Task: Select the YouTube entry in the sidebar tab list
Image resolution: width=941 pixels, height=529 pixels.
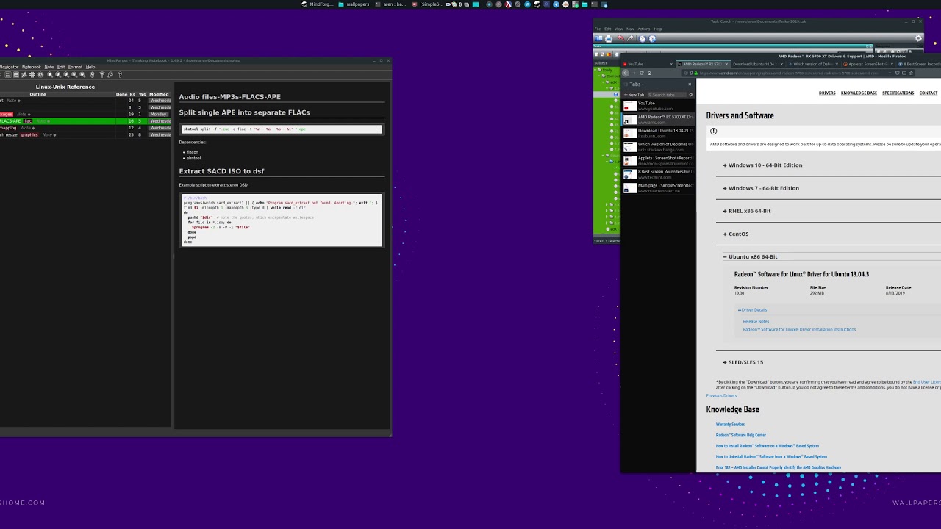Action: click(x=658, y=106)
